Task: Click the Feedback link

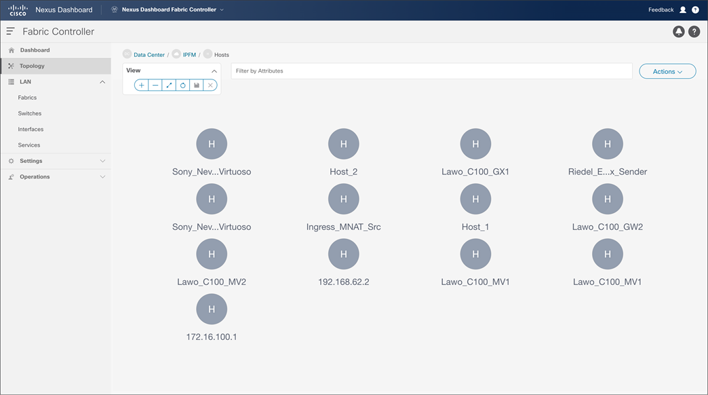Action: tap(661, 10)
